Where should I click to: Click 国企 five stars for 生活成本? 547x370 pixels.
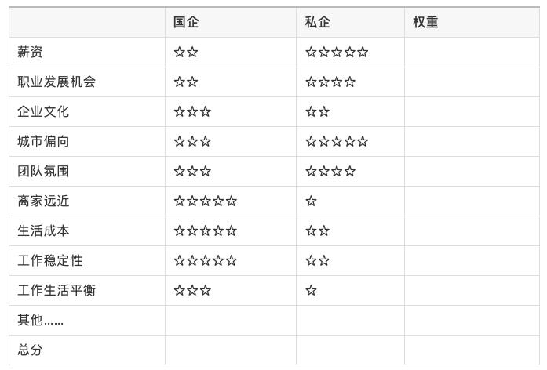(206, 231)
